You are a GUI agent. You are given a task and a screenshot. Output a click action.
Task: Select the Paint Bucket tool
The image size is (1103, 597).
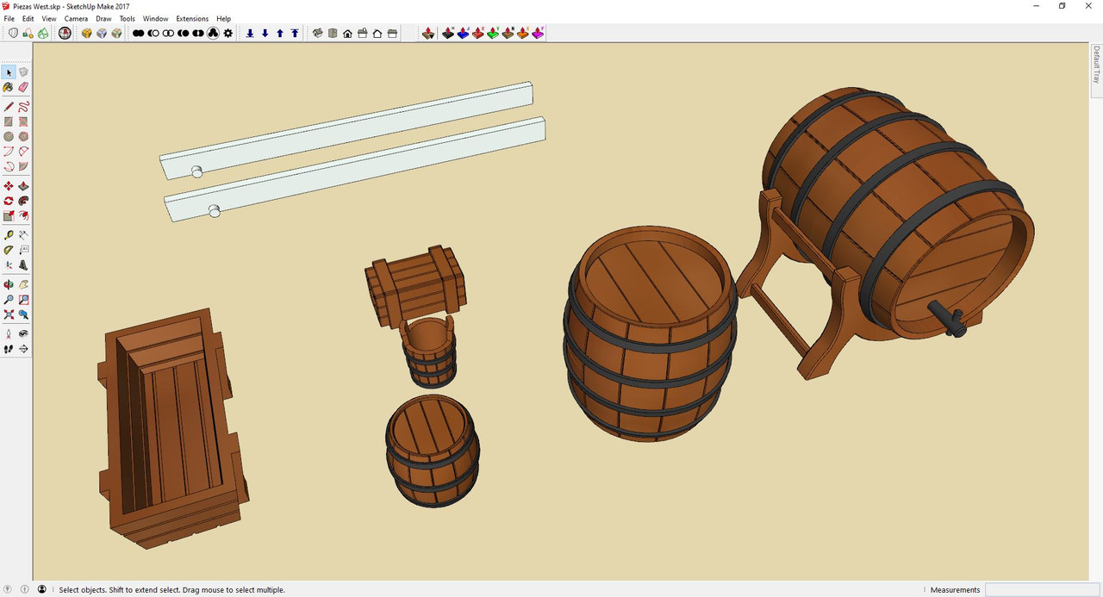tap(9, 87)
